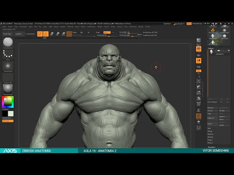Click the Rotate view navigation icon
Screen dimensions: 234x175
(198, 99)
